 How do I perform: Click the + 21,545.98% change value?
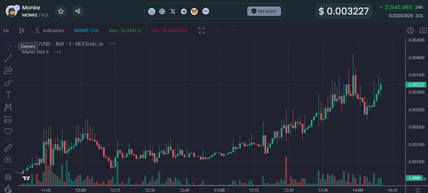pos(396,7)
